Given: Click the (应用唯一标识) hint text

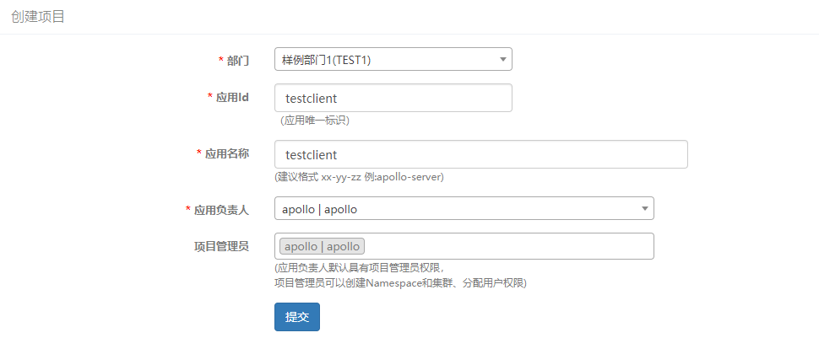Looking at the screenshot, I should (315, 121).
